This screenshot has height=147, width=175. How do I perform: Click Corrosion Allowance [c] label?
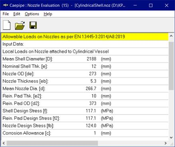point(27,133)
